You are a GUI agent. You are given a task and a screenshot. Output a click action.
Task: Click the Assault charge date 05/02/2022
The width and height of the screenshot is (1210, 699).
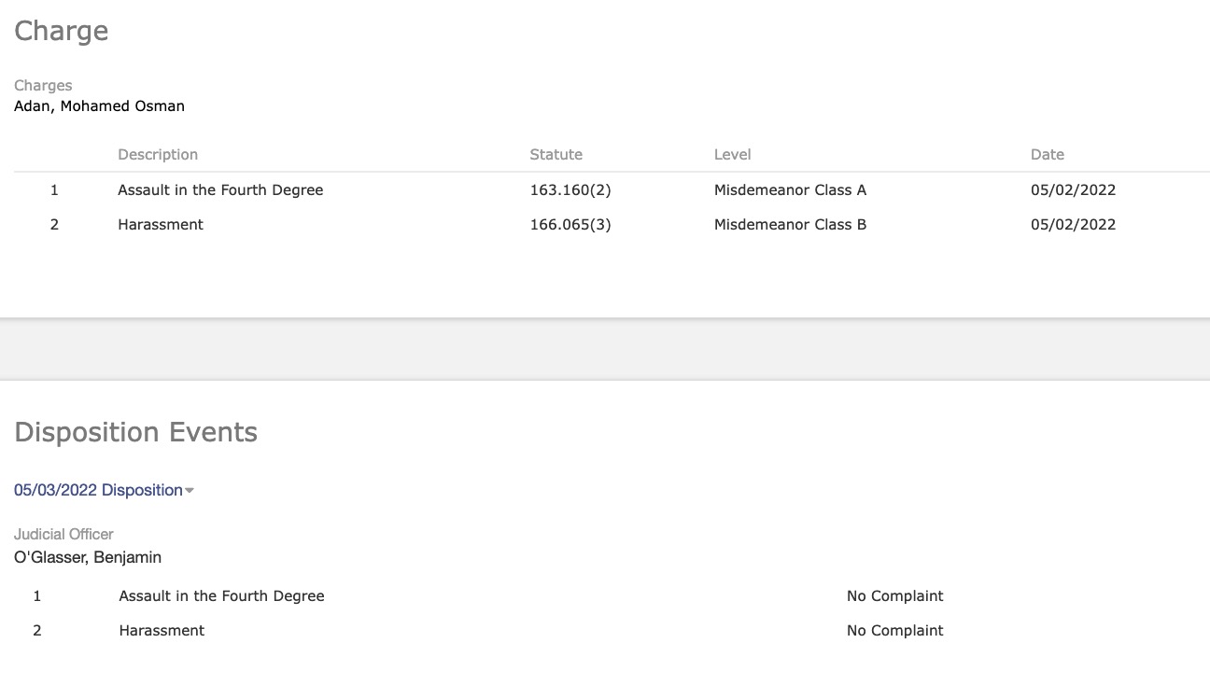pos(1073,190)
